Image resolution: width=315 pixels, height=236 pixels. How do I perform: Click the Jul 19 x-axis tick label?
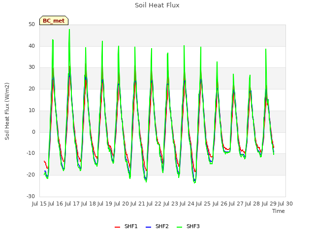[x=105, y=204]
